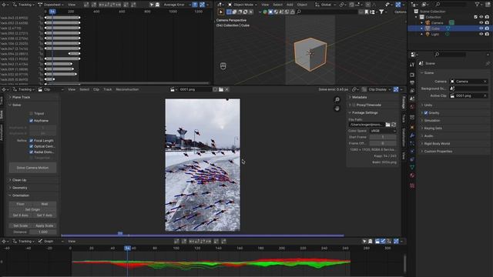Unlink clip 0001.png with X icon

[x=226, y=89]
